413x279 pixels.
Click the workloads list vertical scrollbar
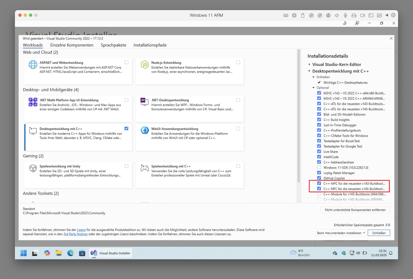[x=299, y=115]
